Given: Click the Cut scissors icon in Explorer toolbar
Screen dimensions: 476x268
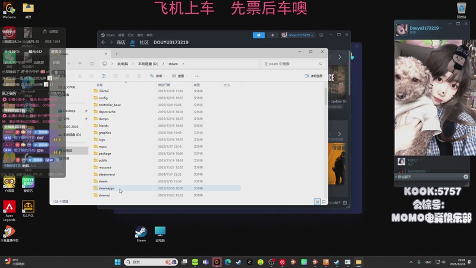Looking at the screenshot, I should point(80,76).
